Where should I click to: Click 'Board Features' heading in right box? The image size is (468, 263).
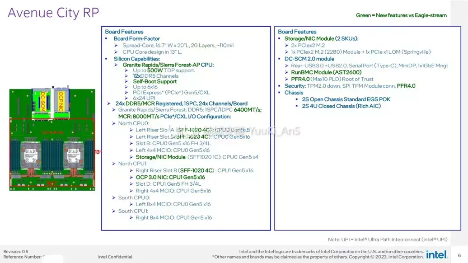(297, 32)
